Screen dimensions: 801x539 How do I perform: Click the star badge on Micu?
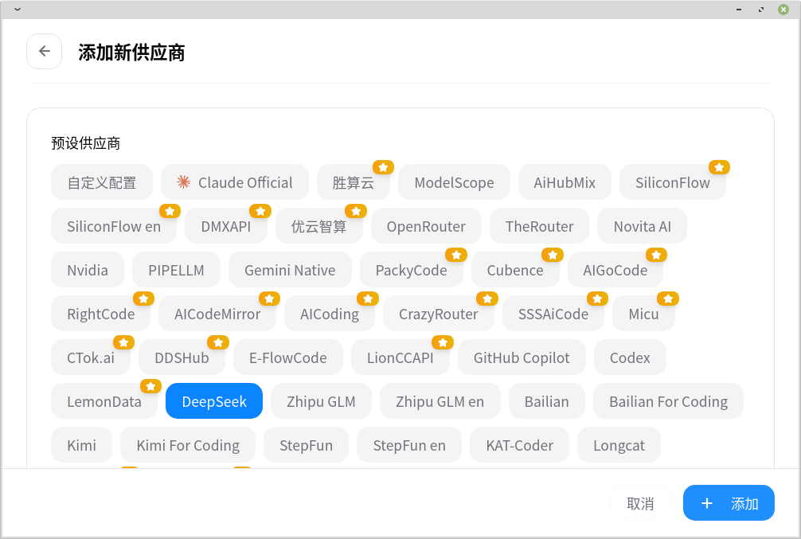[x=668, y=299]
